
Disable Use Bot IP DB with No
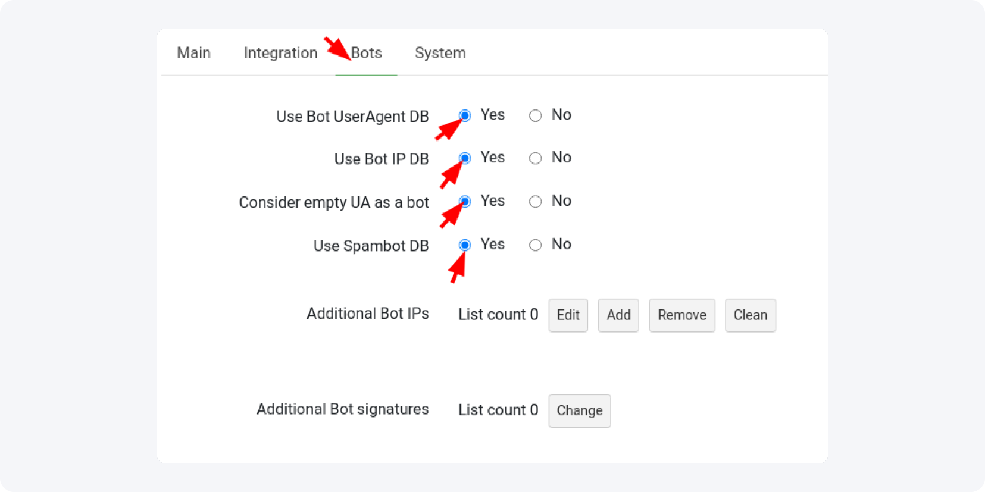[536, 158]
